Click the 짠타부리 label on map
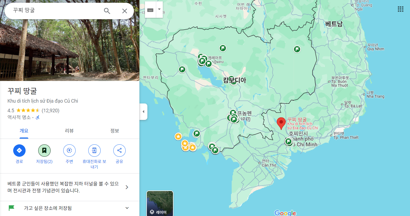This screenshot has width=410, height=216. coord(151,78)
